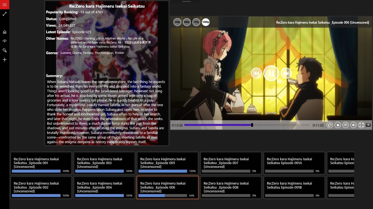Click the Popularity Ranking value
Image resolution: width=373 pixels, height=209 pixels.
91,12
